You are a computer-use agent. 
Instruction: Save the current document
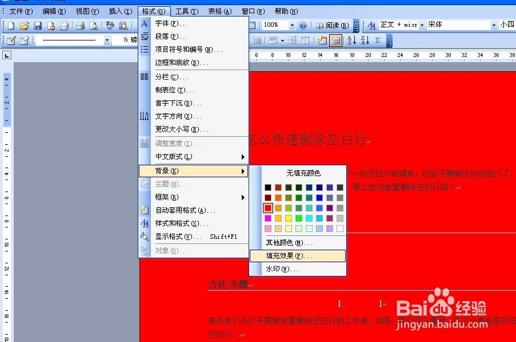(x=38, y=25)
